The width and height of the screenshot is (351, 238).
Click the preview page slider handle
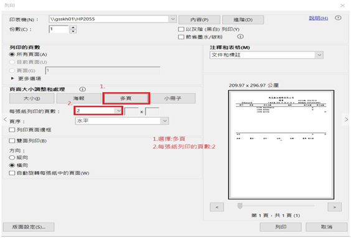click(x=240, y=206)
